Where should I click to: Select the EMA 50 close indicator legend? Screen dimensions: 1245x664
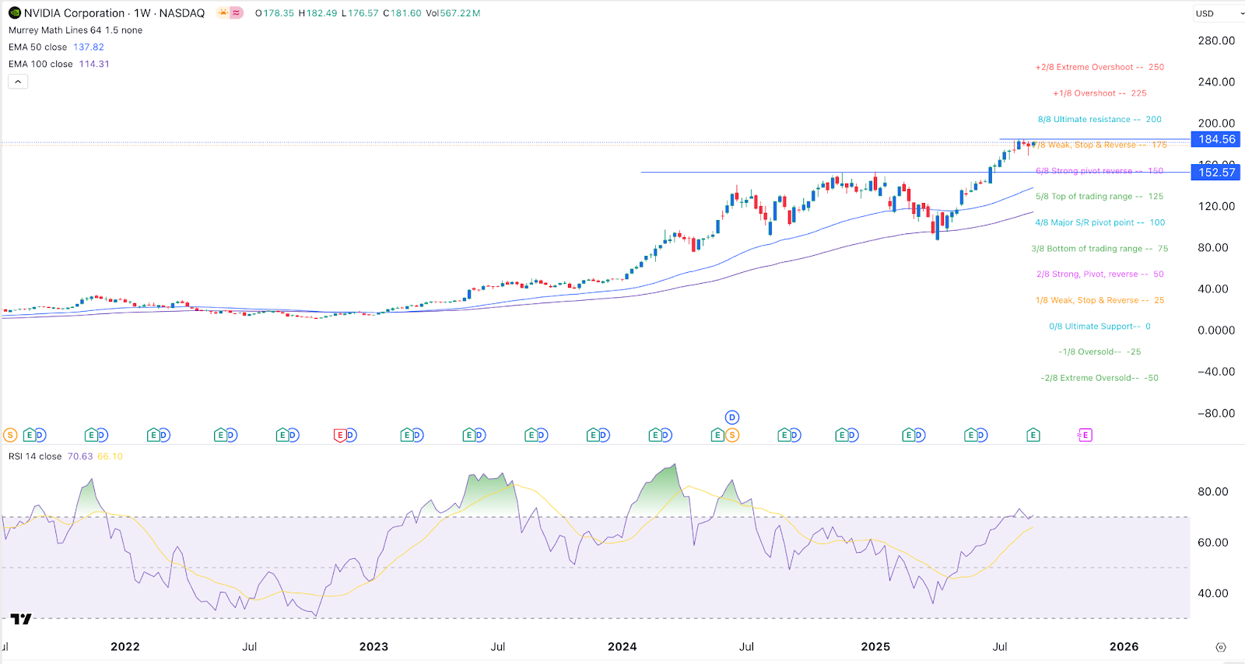coord(38,47)
